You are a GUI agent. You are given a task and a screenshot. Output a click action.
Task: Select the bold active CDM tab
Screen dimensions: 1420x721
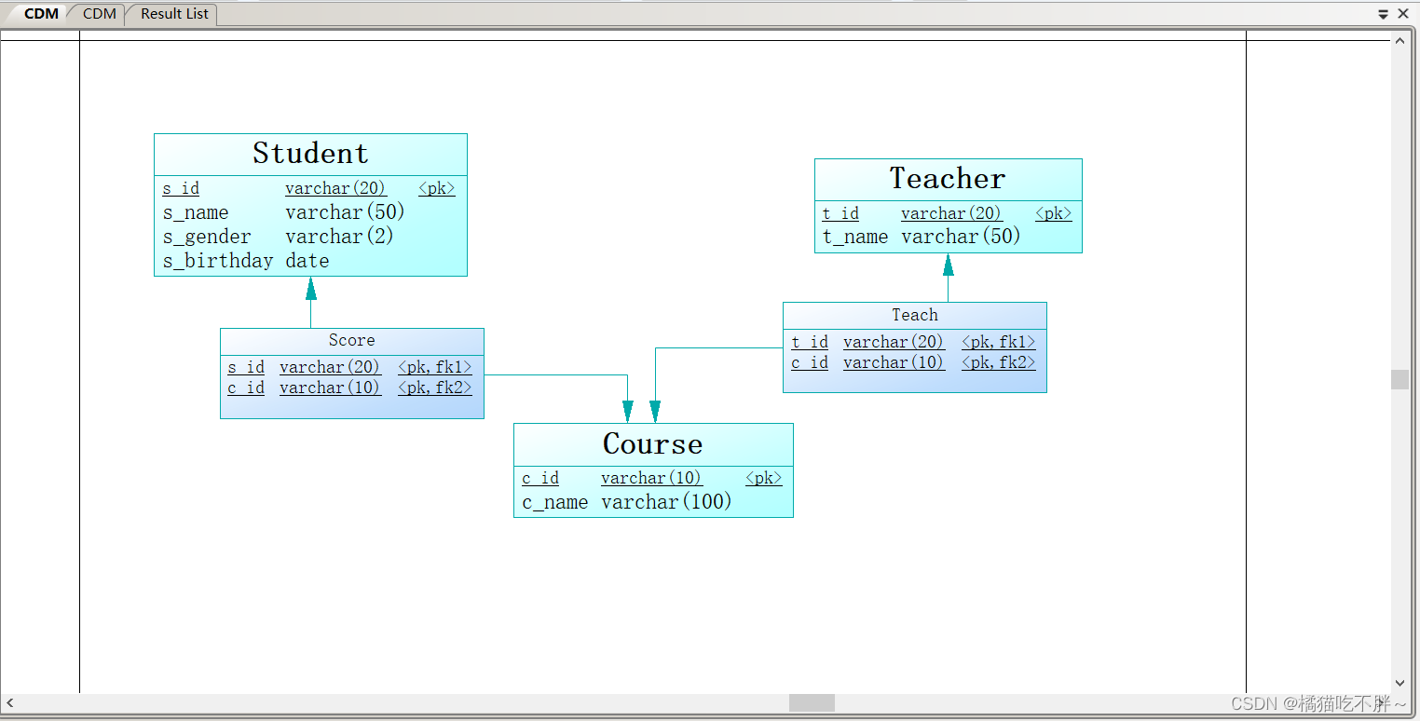point(40,14)
